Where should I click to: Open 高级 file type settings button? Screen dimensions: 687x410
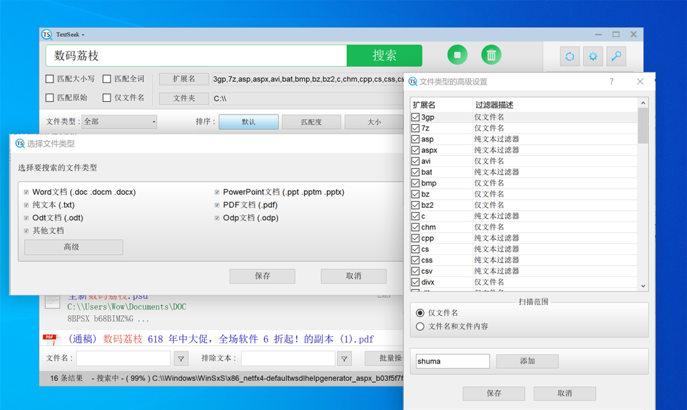(74, 247)
